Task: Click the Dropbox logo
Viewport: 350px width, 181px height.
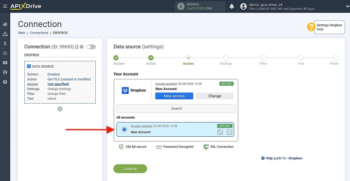Action: 134,90
